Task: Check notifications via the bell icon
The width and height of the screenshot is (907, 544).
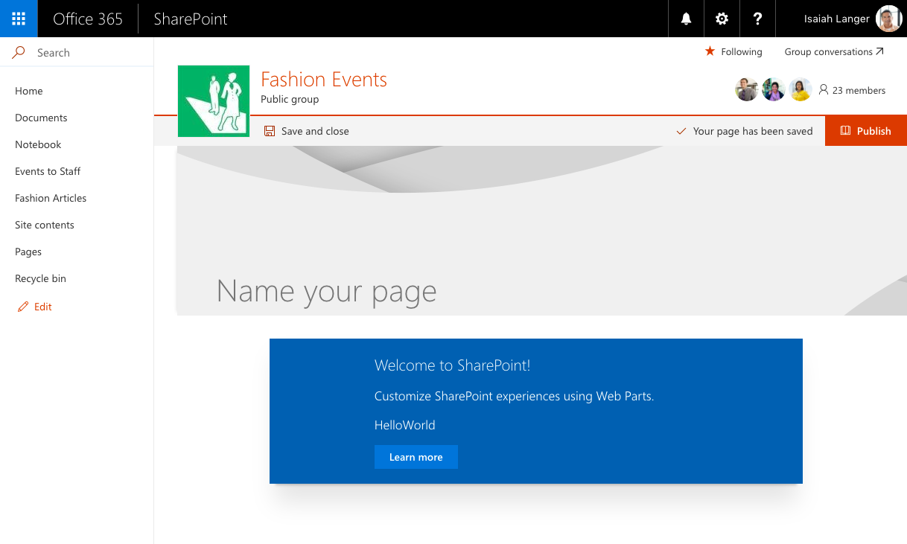Action: 685,18
